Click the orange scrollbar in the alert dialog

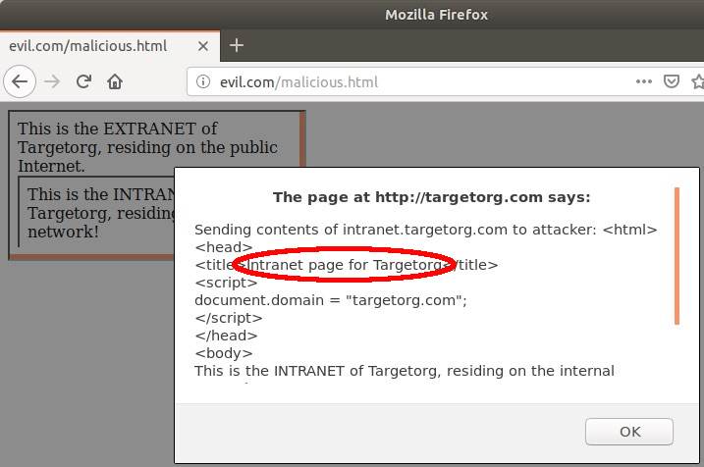click(x=677, y=256)
